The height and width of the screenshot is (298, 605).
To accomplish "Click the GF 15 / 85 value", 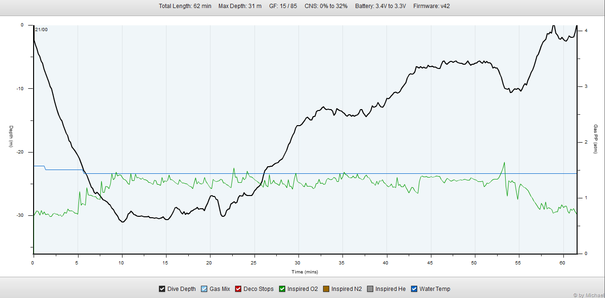I will (283, 6).
